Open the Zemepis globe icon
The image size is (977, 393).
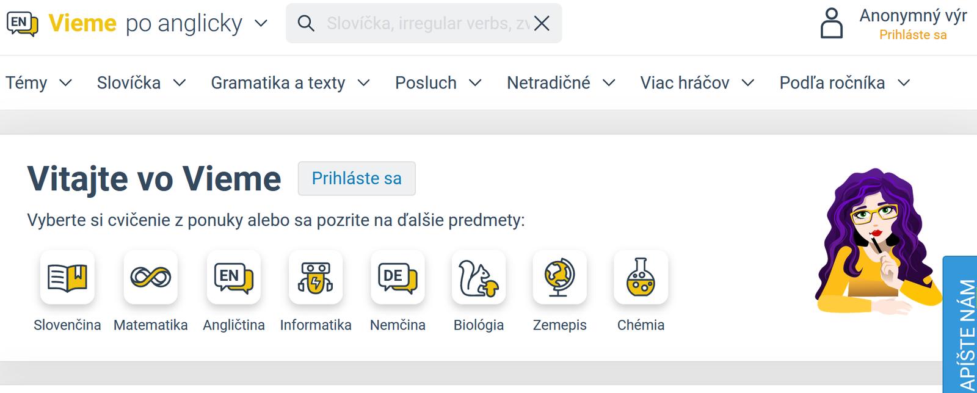559,277
